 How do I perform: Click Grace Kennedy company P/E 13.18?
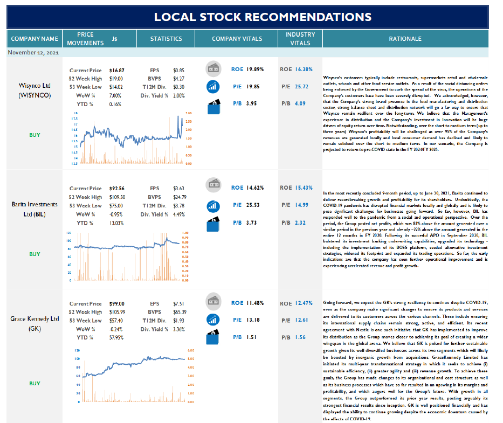(253, 320)
